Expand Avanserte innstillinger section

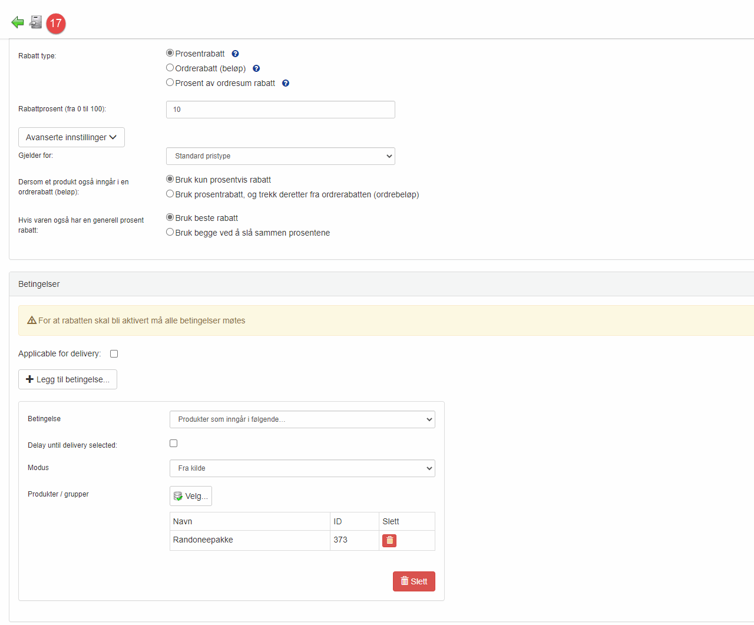pos(71,137)
